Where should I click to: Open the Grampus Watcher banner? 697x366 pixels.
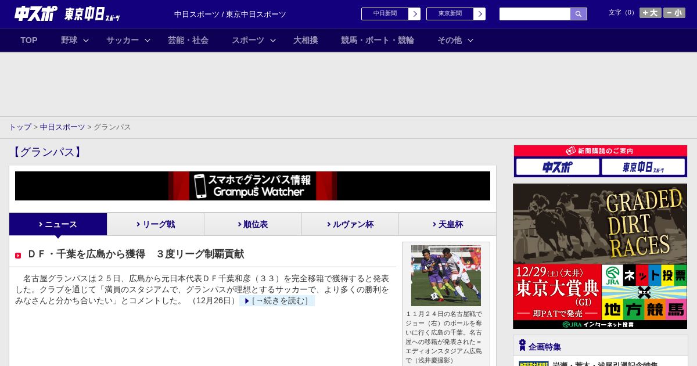[x=253, y=186]
